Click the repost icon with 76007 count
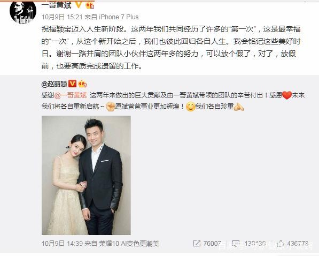The height and width of the screenshot is (256, 319). [x=207, y=243]
